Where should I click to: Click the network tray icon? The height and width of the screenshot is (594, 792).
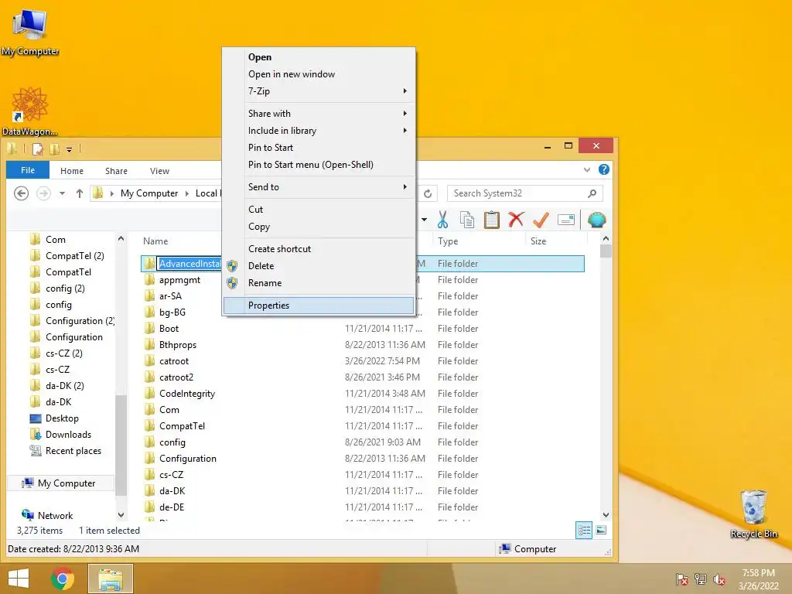pos(701,579)
